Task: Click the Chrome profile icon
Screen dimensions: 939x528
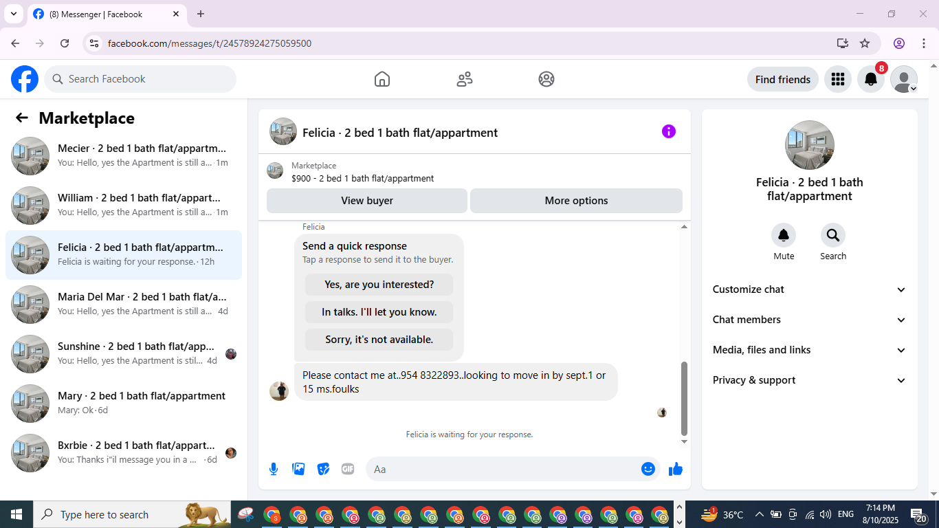Action: tap(899, 43)
